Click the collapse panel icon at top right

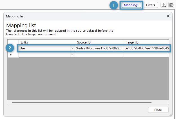point(171,5)
